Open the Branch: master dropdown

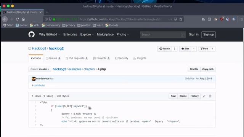coord(40,69)
